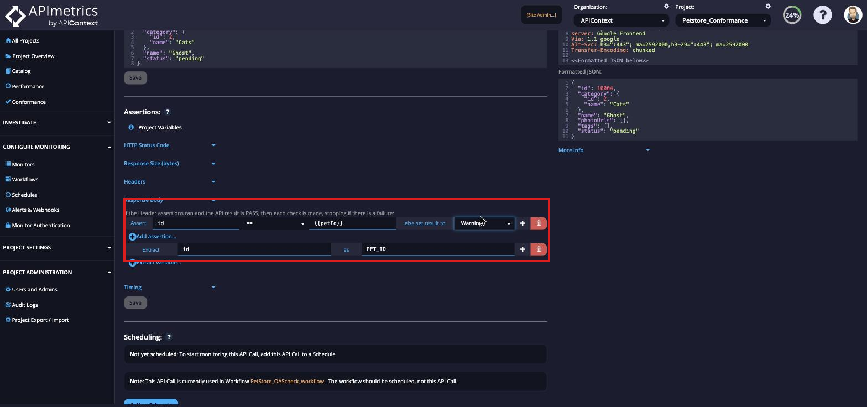Open Project dropdown showing Petstore_Conformance
The width and height of the screenshot is (867, 407).
[723, 20]
